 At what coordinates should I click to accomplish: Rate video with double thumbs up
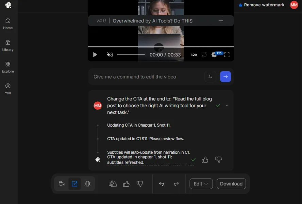pyautogui.click(x=113, y=184)
